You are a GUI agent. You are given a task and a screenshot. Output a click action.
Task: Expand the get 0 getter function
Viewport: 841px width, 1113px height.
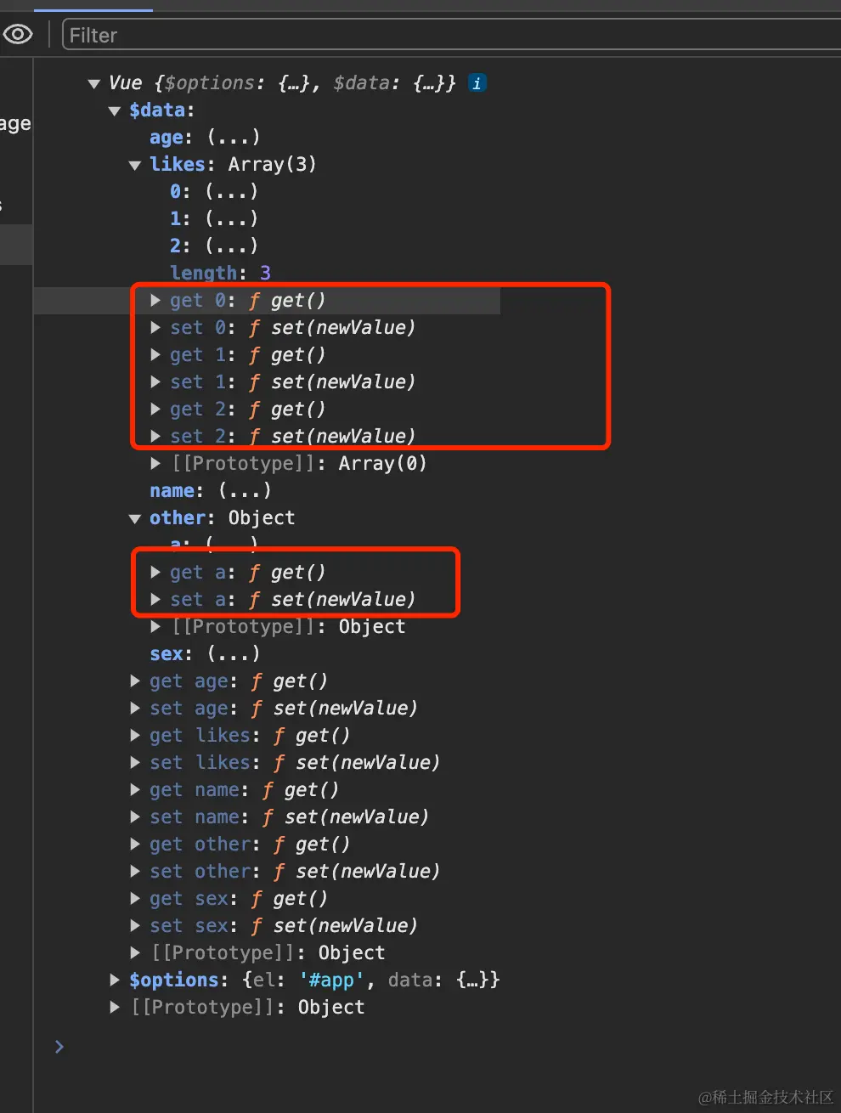coord(155,301)
